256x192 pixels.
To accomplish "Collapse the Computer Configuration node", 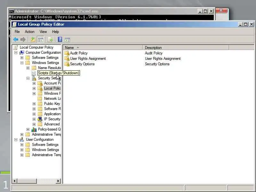I will click(16, 52).
